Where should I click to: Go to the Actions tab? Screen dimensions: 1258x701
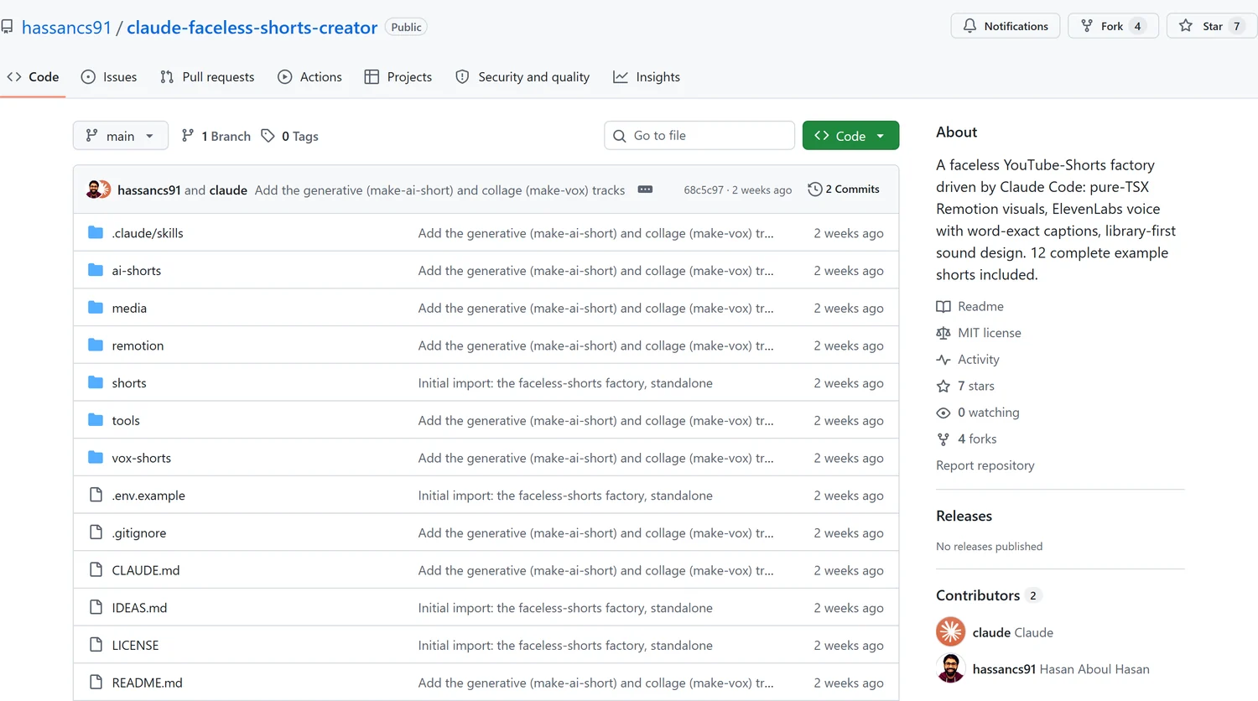pos(309,76)
